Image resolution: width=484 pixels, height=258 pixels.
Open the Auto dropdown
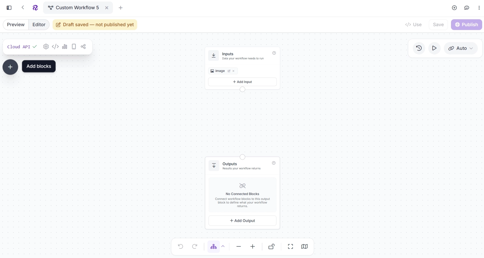(x=461, y=48)
